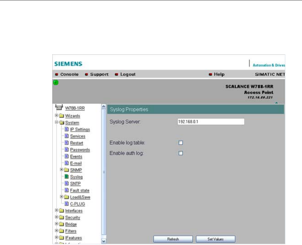Click the Interfaces folder label

click(74, 211)
